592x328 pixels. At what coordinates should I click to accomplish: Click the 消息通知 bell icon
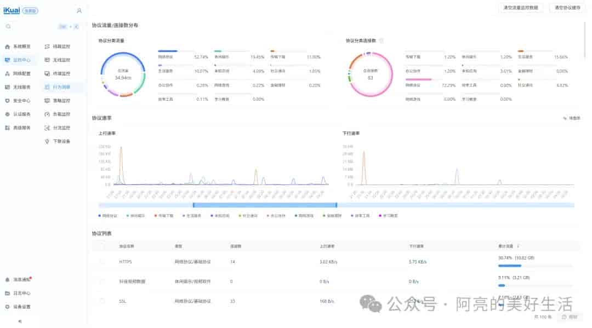point(7,280)
